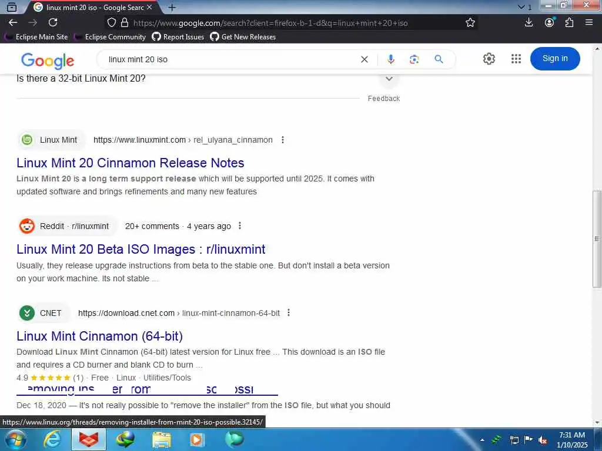Click the www.linuxmint.com URL text
This screenshot has width=602, height=451.
(x=183, y=140)
